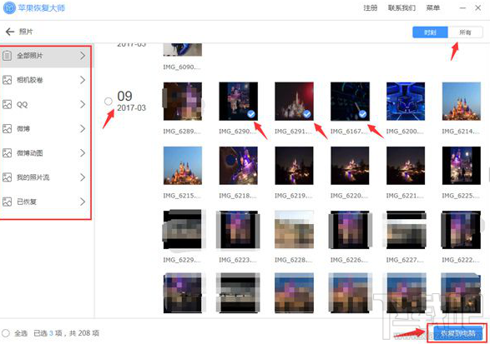Expand the 全部照片 chevron arrow
Image resolution: width=490 pixels, height=344 pixels.
click(x=83, y=56)
